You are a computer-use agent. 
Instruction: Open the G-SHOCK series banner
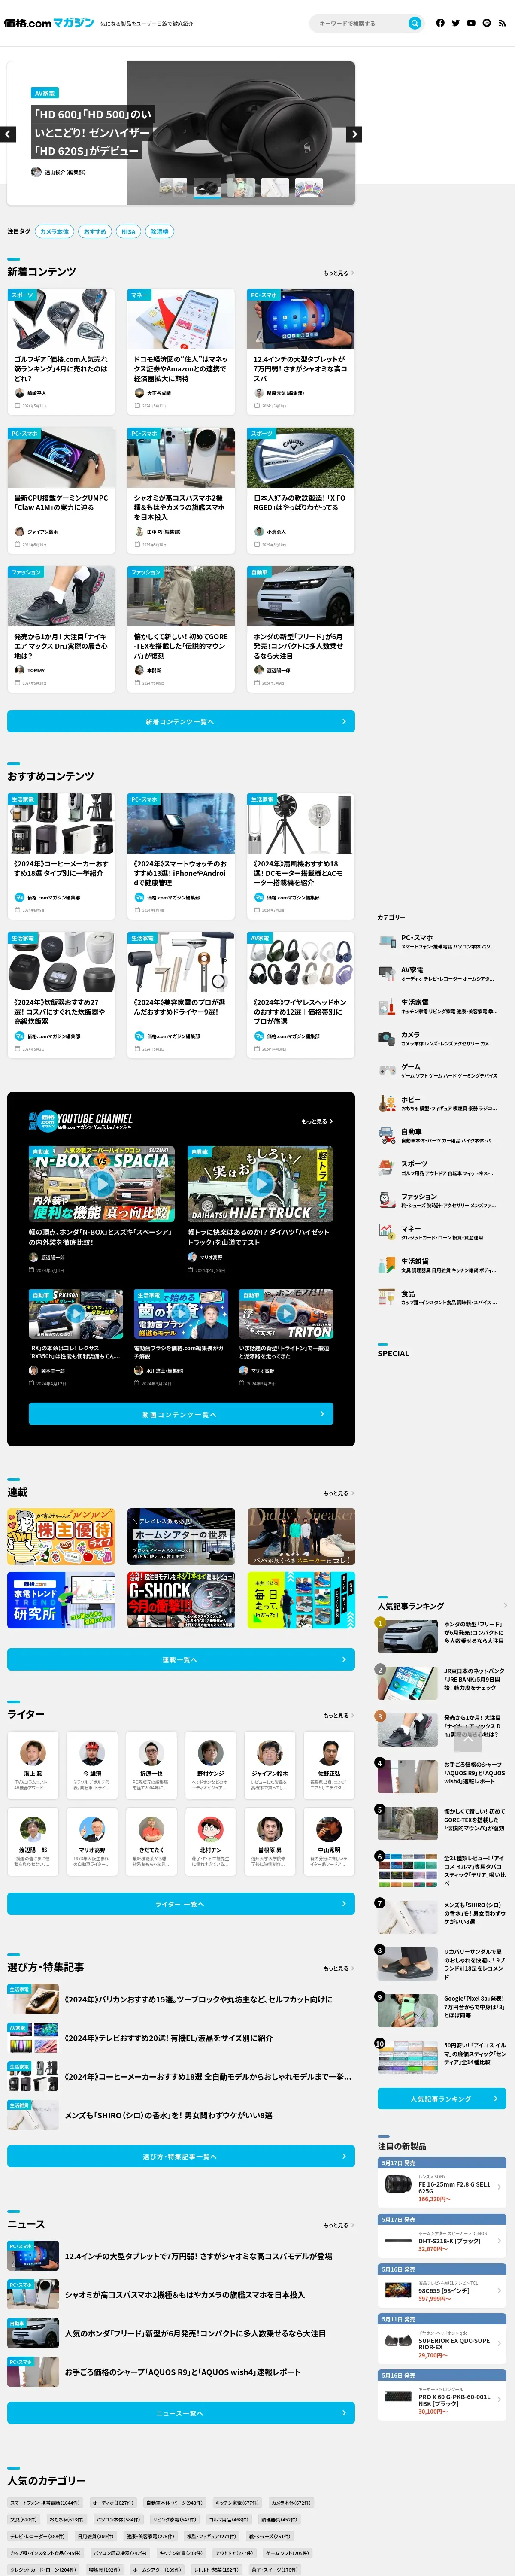click(x=181, y=1600)
